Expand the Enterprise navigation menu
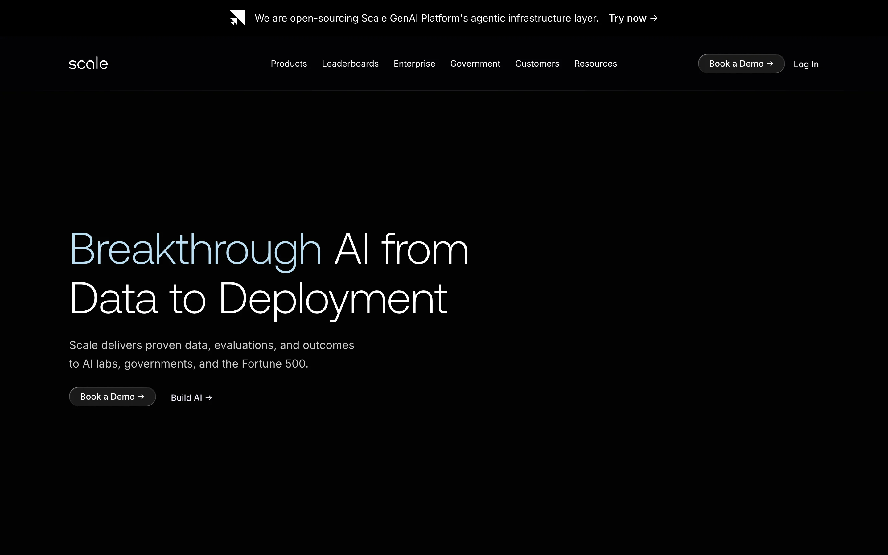The image size is (888, 555). pyautogui.click(x=414, y=64)
